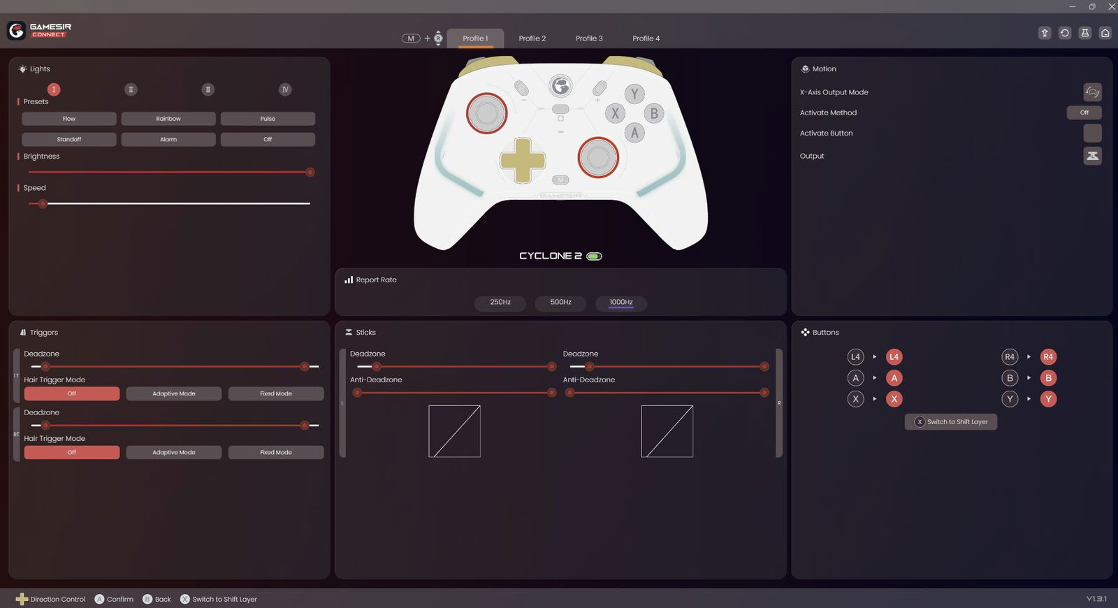Select lights zone IV radio button
1118x608 pixels.
coord(285,89)
